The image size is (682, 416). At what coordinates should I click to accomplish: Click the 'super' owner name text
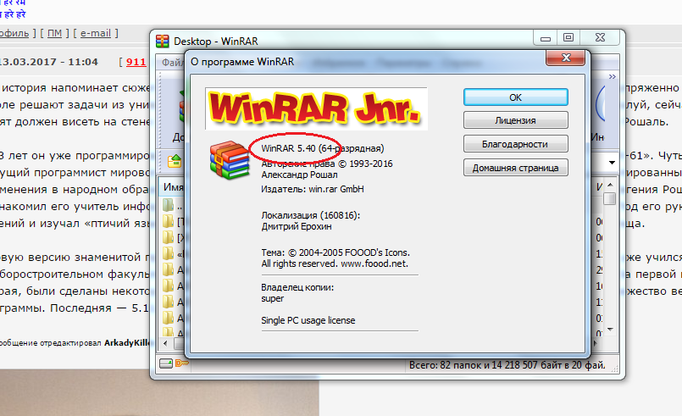coord(272,299)
